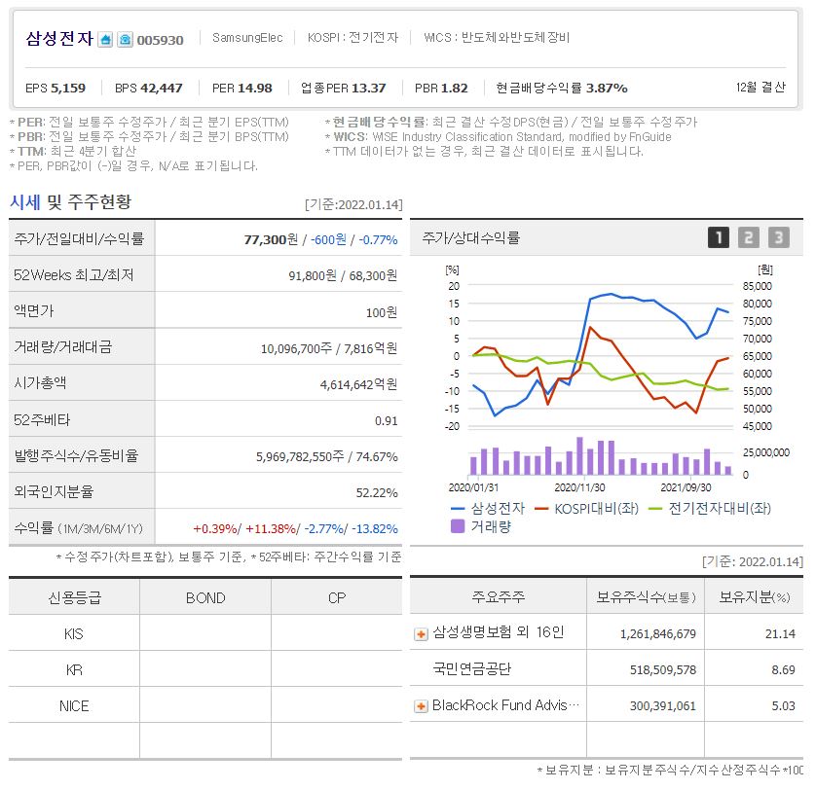Click the 518,509,578 shares value
The image size is (816, 790).
point(663,670)
